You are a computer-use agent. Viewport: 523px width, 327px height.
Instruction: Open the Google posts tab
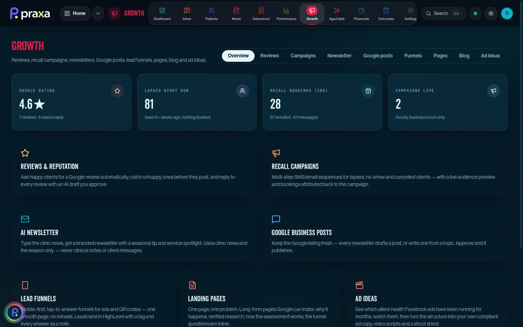(378, 56)
